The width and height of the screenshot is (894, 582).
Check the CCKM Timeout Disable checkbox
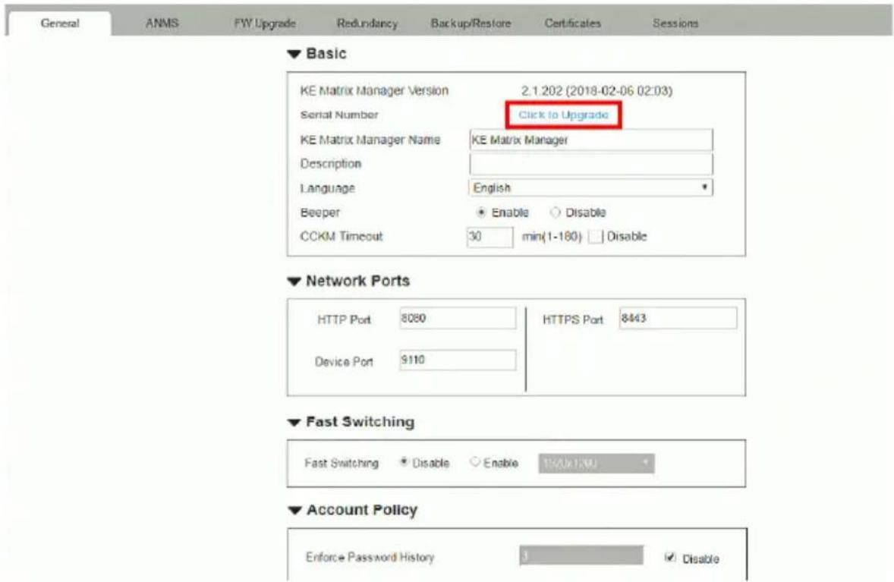595,237
